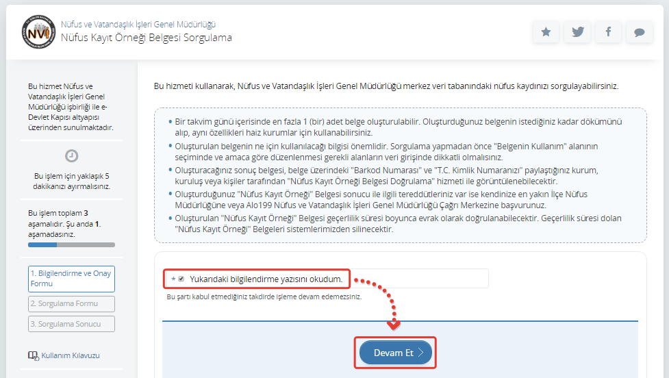Share the page via Facebook icon

click(x=608, y=32)
